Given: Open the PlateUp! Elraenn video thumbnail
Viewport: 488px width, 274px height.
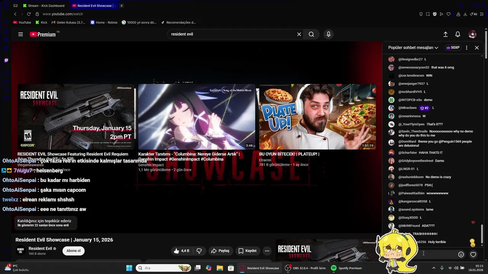Looking at the screenshot, I should 318,117.
